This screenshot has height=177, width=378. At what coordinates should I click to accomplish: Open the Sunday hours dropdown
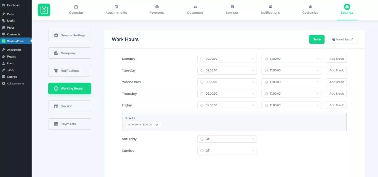point(227,151)
